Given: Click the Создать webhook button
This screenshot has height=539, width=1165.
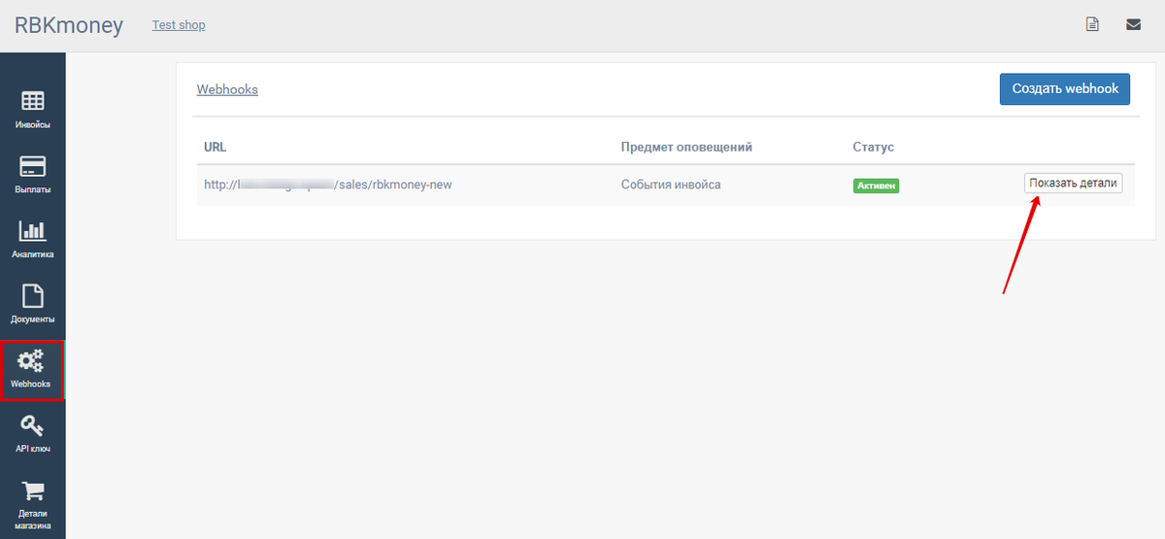Looking at the screenshot, I should (x=1065, y=88).
